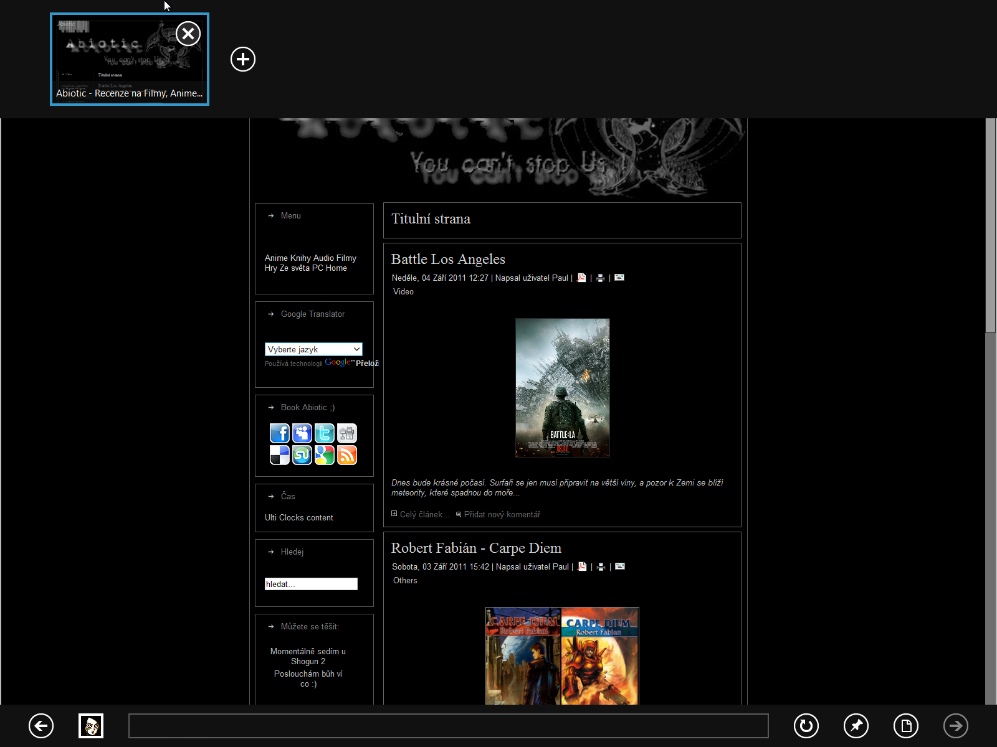This screenshot has width=997, height=747.
Task: Open the Hry menu link
Action: pyautogui.click(x=270, y=268)
